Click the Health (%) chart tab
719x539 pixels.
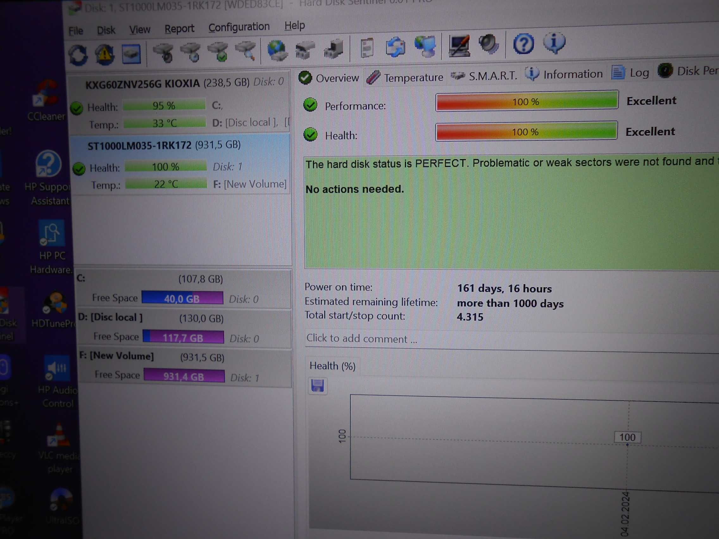[332, 366]
